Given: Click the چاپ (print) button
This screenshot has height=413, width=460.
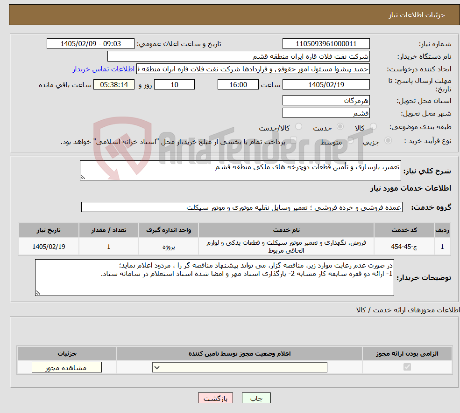Looking at the screenshot, I should tap(256, 398).
